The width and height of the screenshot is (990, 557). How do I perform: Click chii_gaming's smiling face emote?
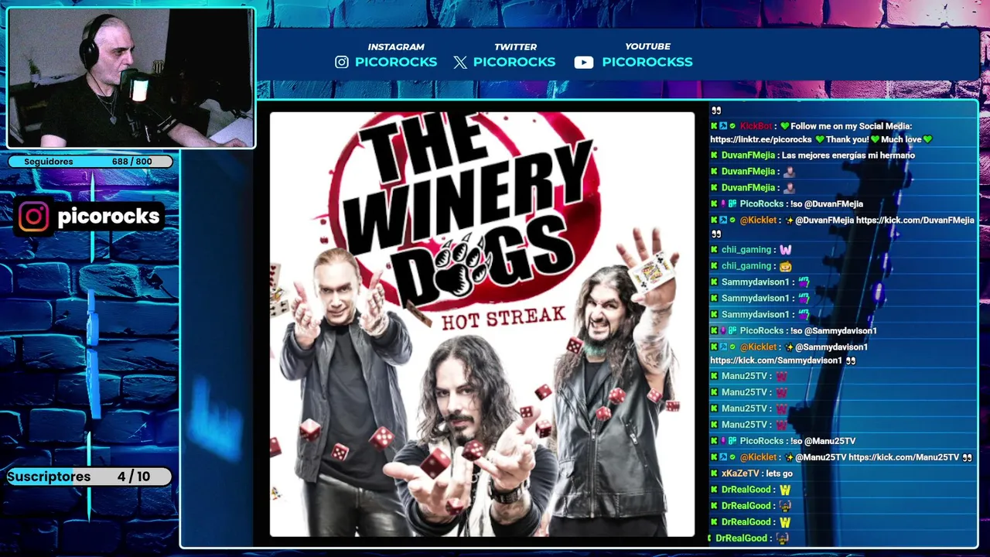click(x=785, y=266)
